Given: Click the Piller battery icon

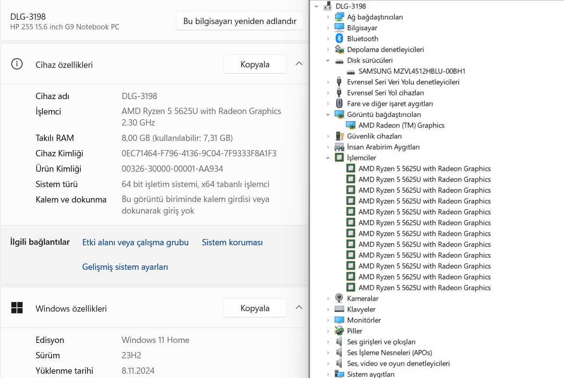Looking at the screenshot, I should click(339, 331).
